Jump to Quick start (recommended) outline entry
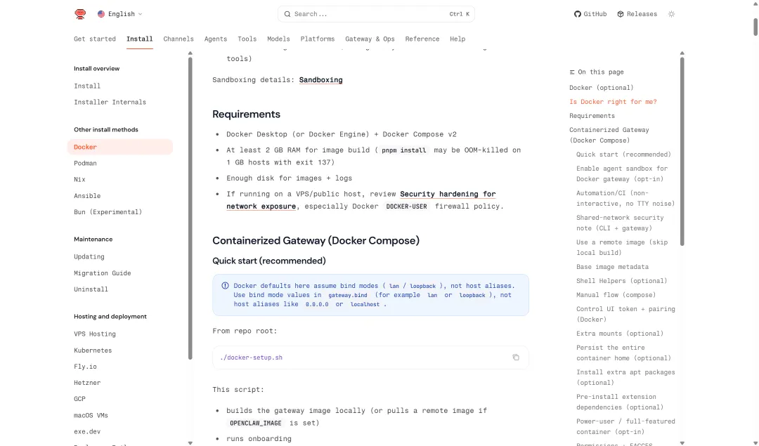 click(x=623, y=155)
